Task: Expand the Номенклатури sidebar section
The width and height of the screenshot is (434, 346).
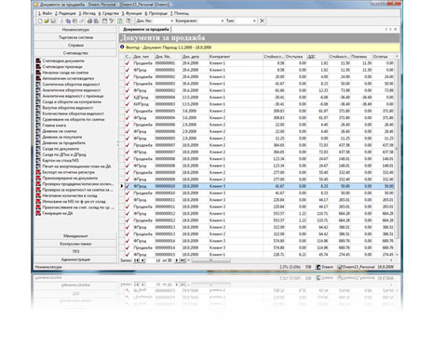Action: (75, 30)
